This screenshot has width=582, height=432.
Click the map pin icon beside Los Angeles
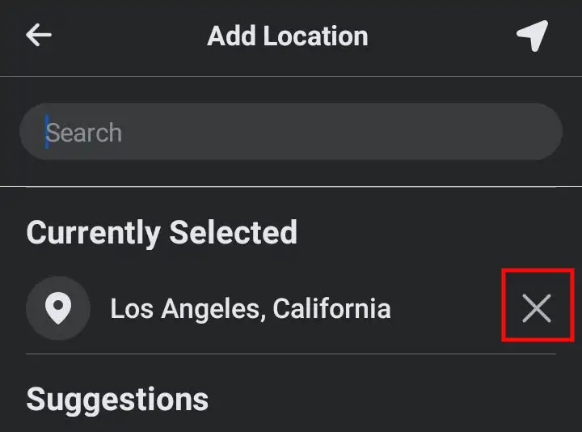pos(58,308)
